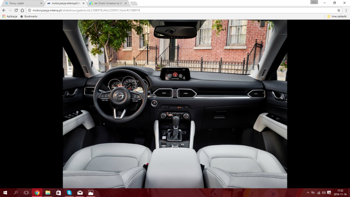The height and width of the screenshot is (197, 350).
Task: Open the Aplikacje apps shortcut
Action: [x=10, y=16]
